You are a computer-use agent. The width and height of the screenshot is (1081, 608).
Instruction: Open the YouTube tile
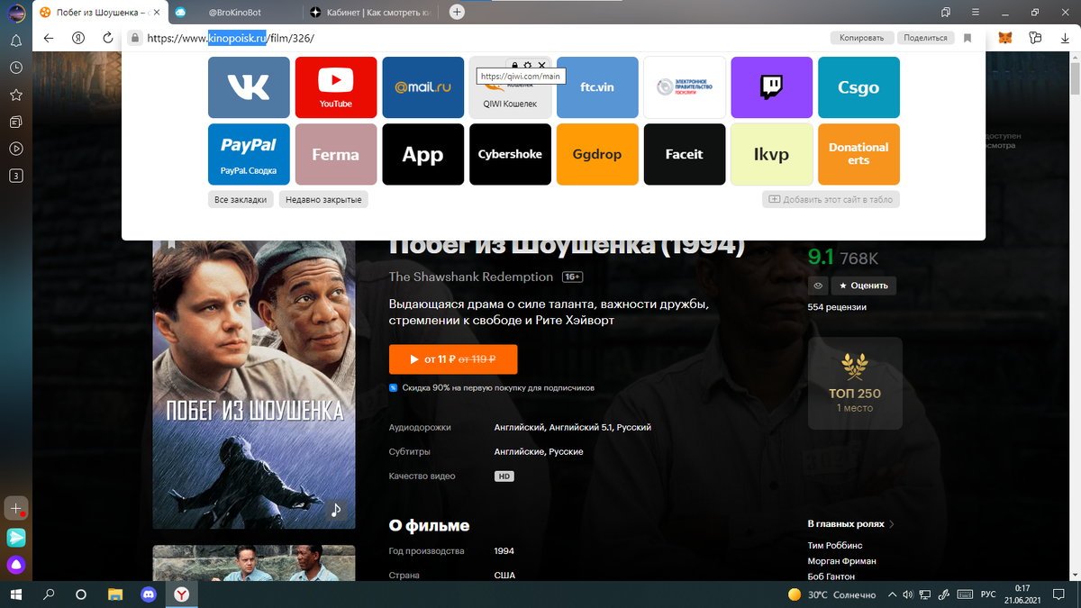tap(336, 87)
